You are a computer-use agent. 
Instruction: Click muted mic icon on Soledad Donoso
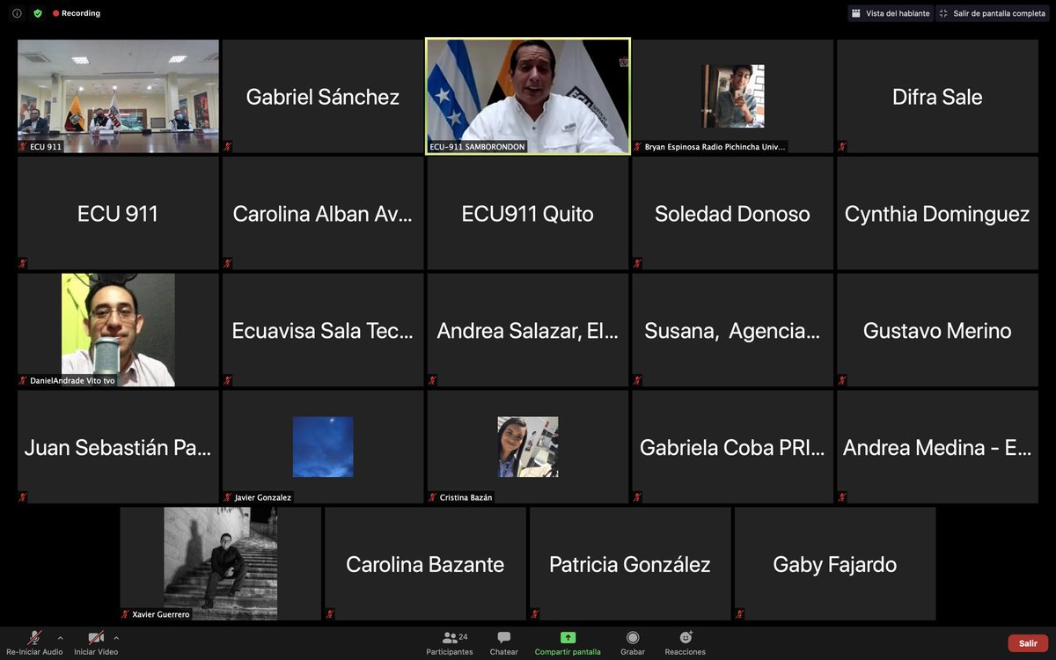click(x=637, y=263)
